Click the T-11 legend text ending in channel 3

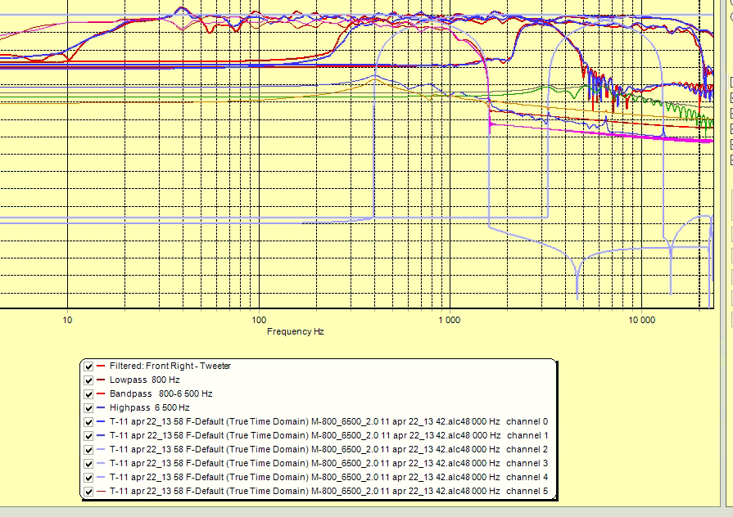pos(328,463)
